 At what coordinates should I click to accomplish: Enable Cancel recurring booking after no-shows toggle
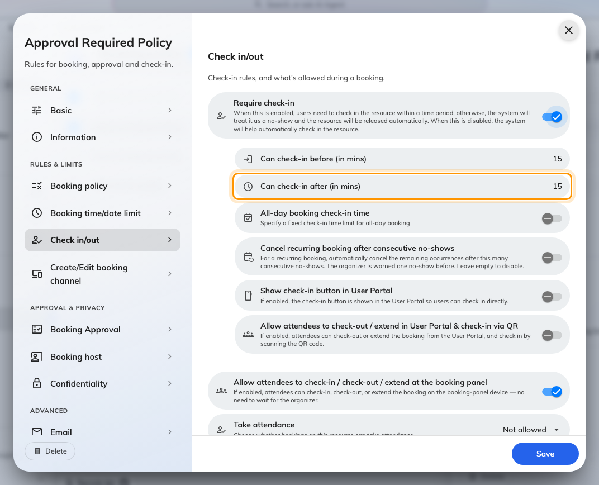coord(552,258)
